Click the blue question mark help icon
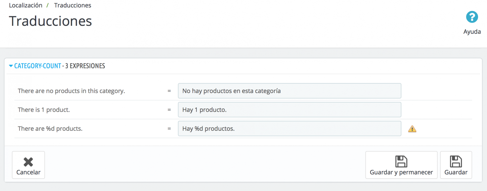 (x=472, y=17)
